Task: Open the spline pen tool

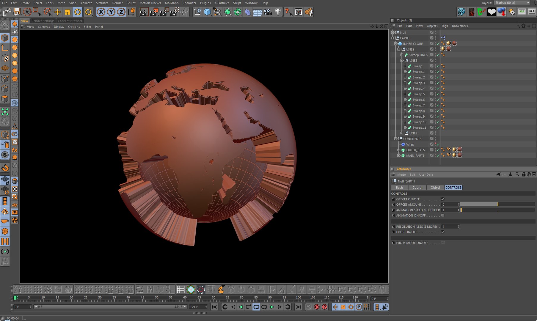Action: coord(217,12)
